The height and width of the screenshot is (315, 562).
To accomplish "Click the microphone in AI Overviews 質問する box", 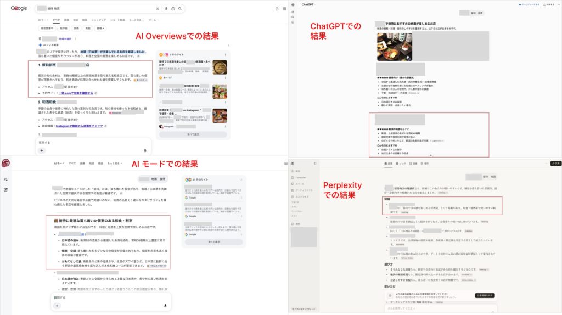I will pyautogui.click(x=145, y=151).
